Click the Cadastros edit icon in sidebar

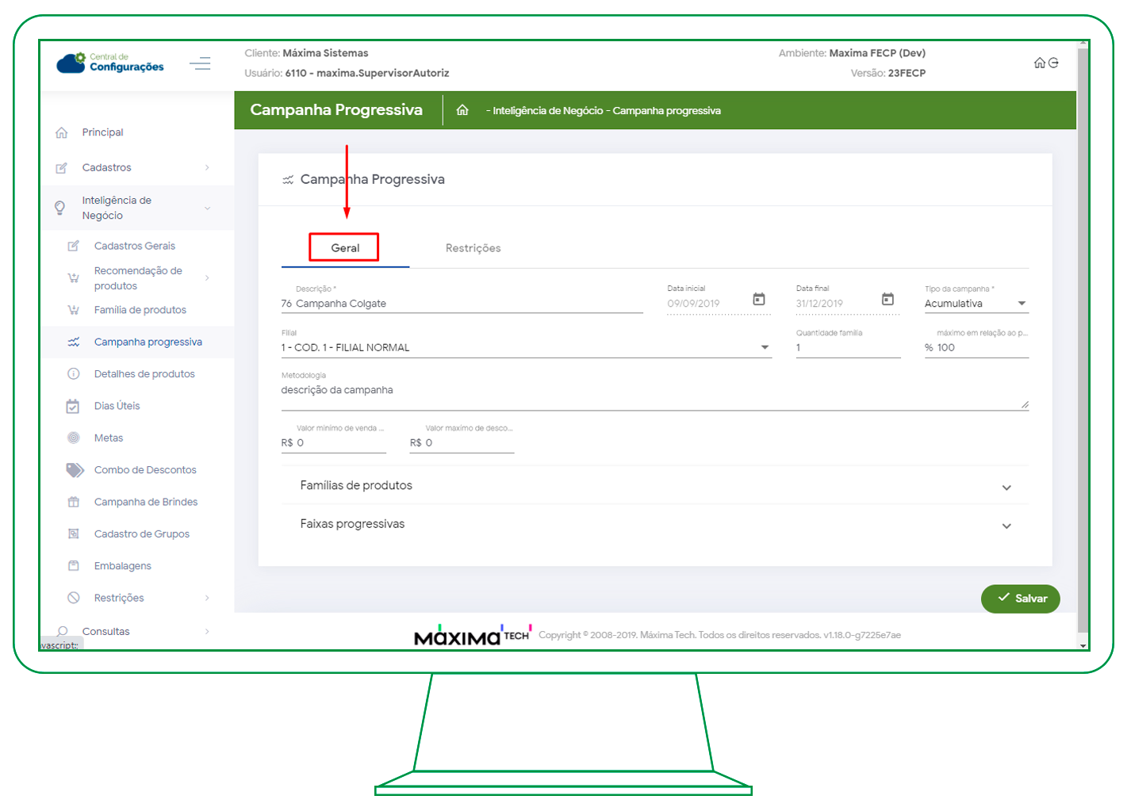(x=61, y=167)
